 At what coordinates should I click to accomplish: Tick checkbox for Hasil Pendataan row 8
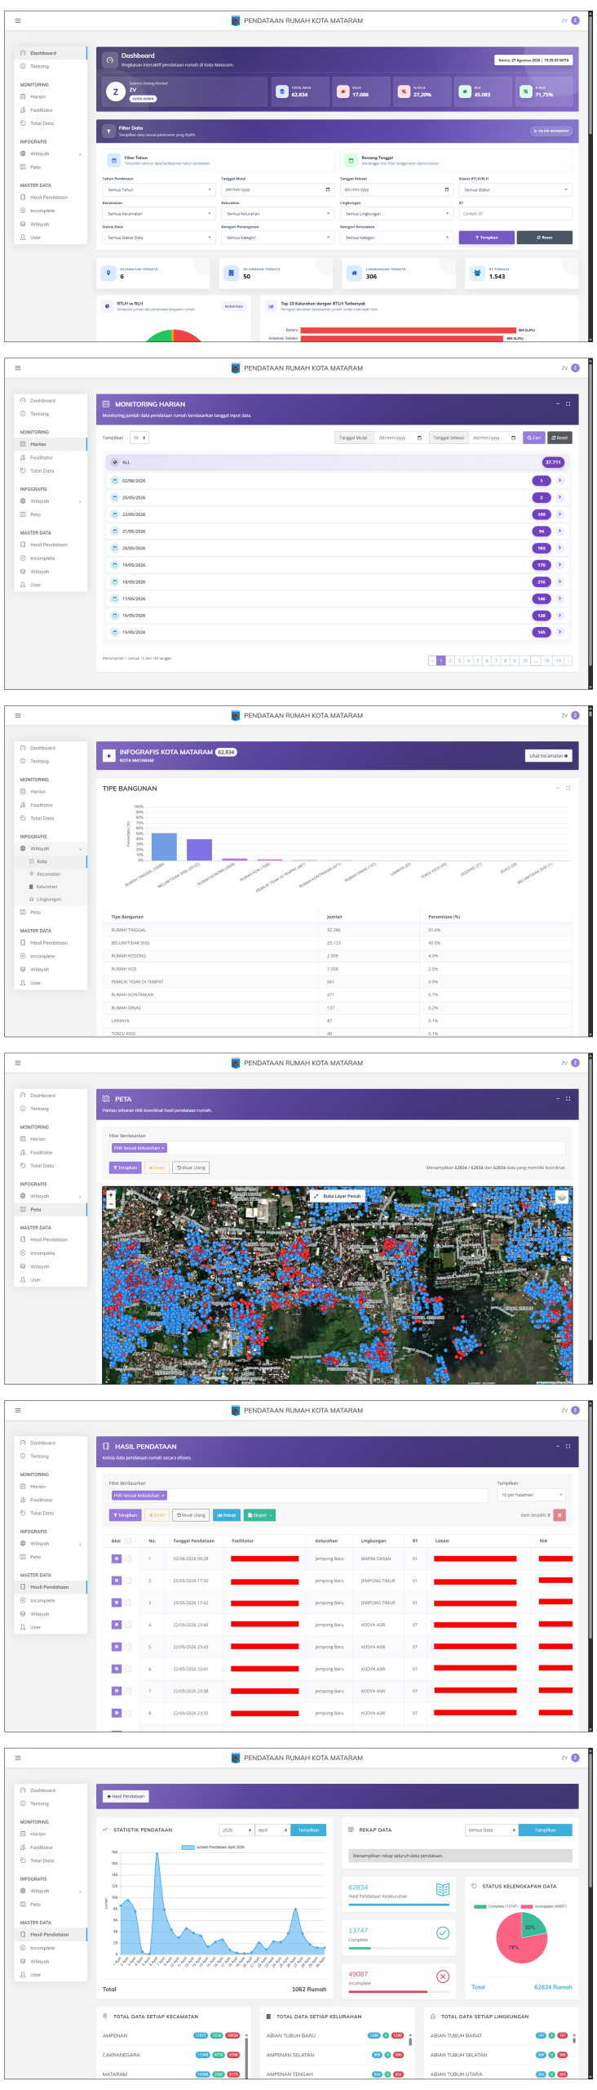click(128, 1713)
